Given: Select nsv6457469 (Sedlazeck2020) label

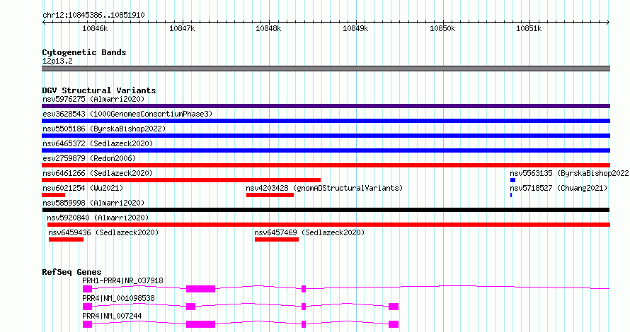Looking at the screenshot, I should pos(309,232).
